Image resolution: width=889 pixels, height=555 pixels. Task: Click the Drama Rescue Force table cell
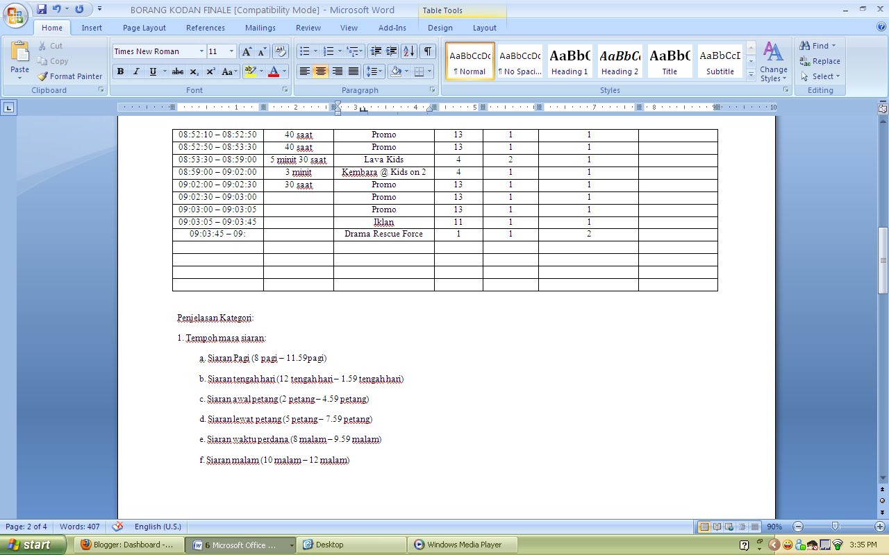[383, 234]
